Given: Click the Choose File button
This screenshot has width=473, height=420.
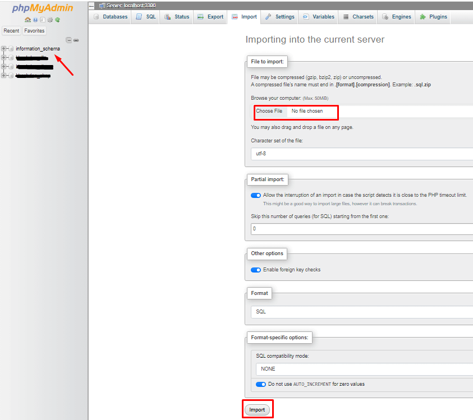Looking at the screenshot, I should [269, 111].
